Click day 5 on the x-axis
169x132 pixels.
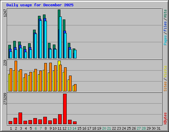(x=31, y=128)
